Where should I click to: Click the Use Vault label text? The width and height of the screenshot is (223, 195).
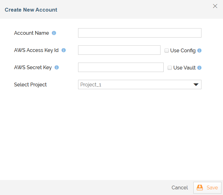click(x=185, y=68)
